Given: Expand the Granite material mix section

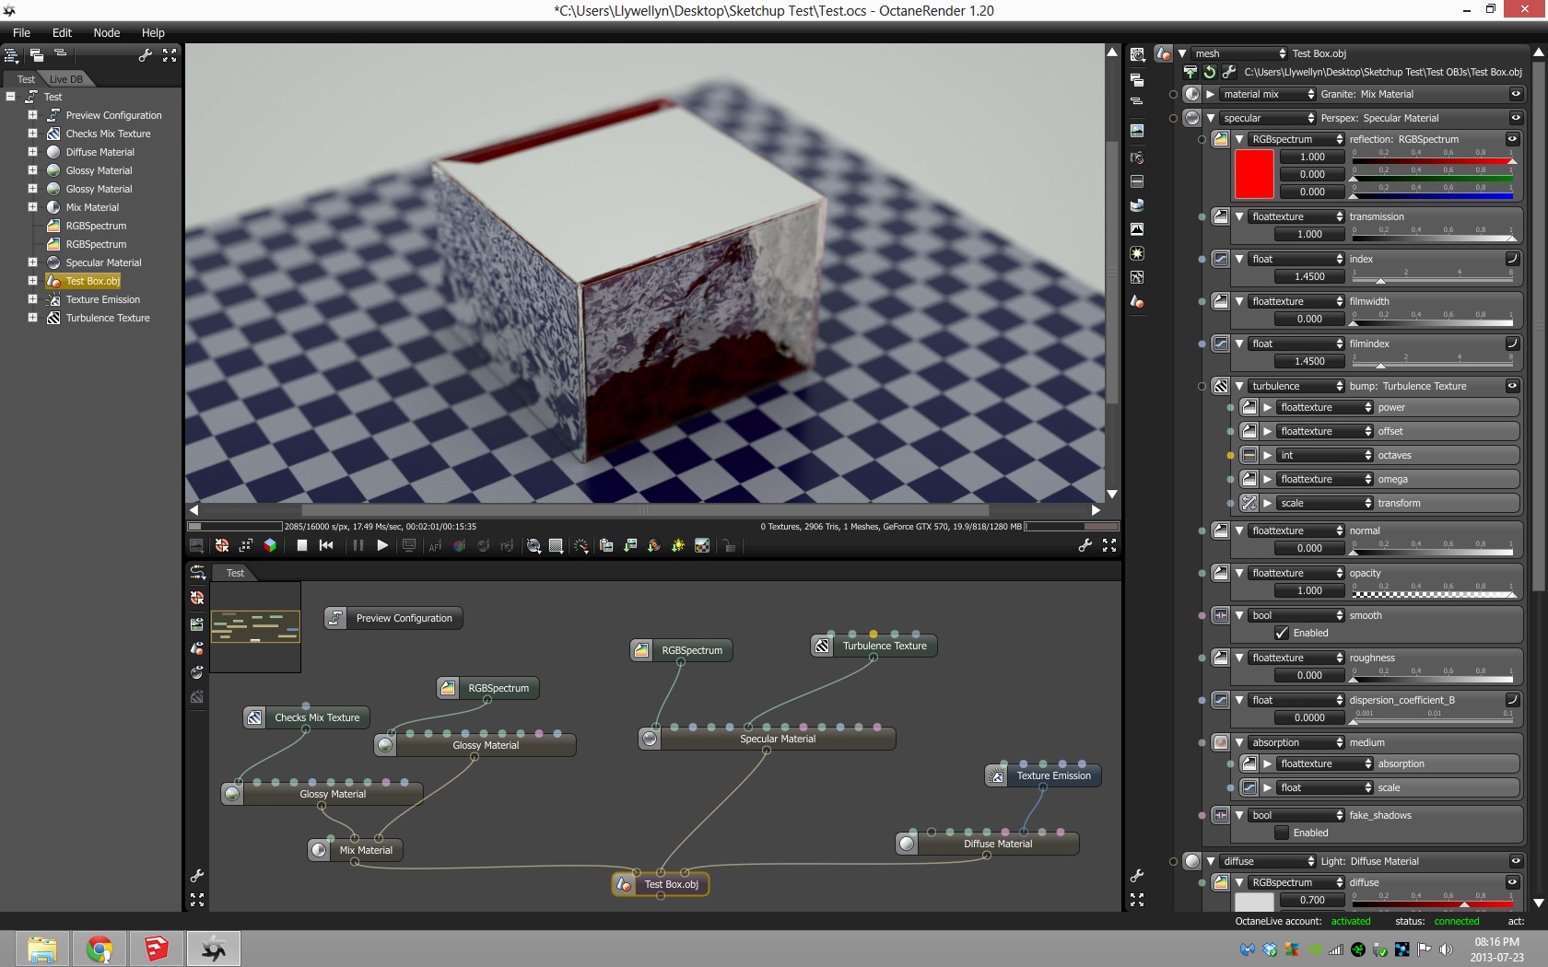Looking at the screenshot, I should (x=1211, y=94).
